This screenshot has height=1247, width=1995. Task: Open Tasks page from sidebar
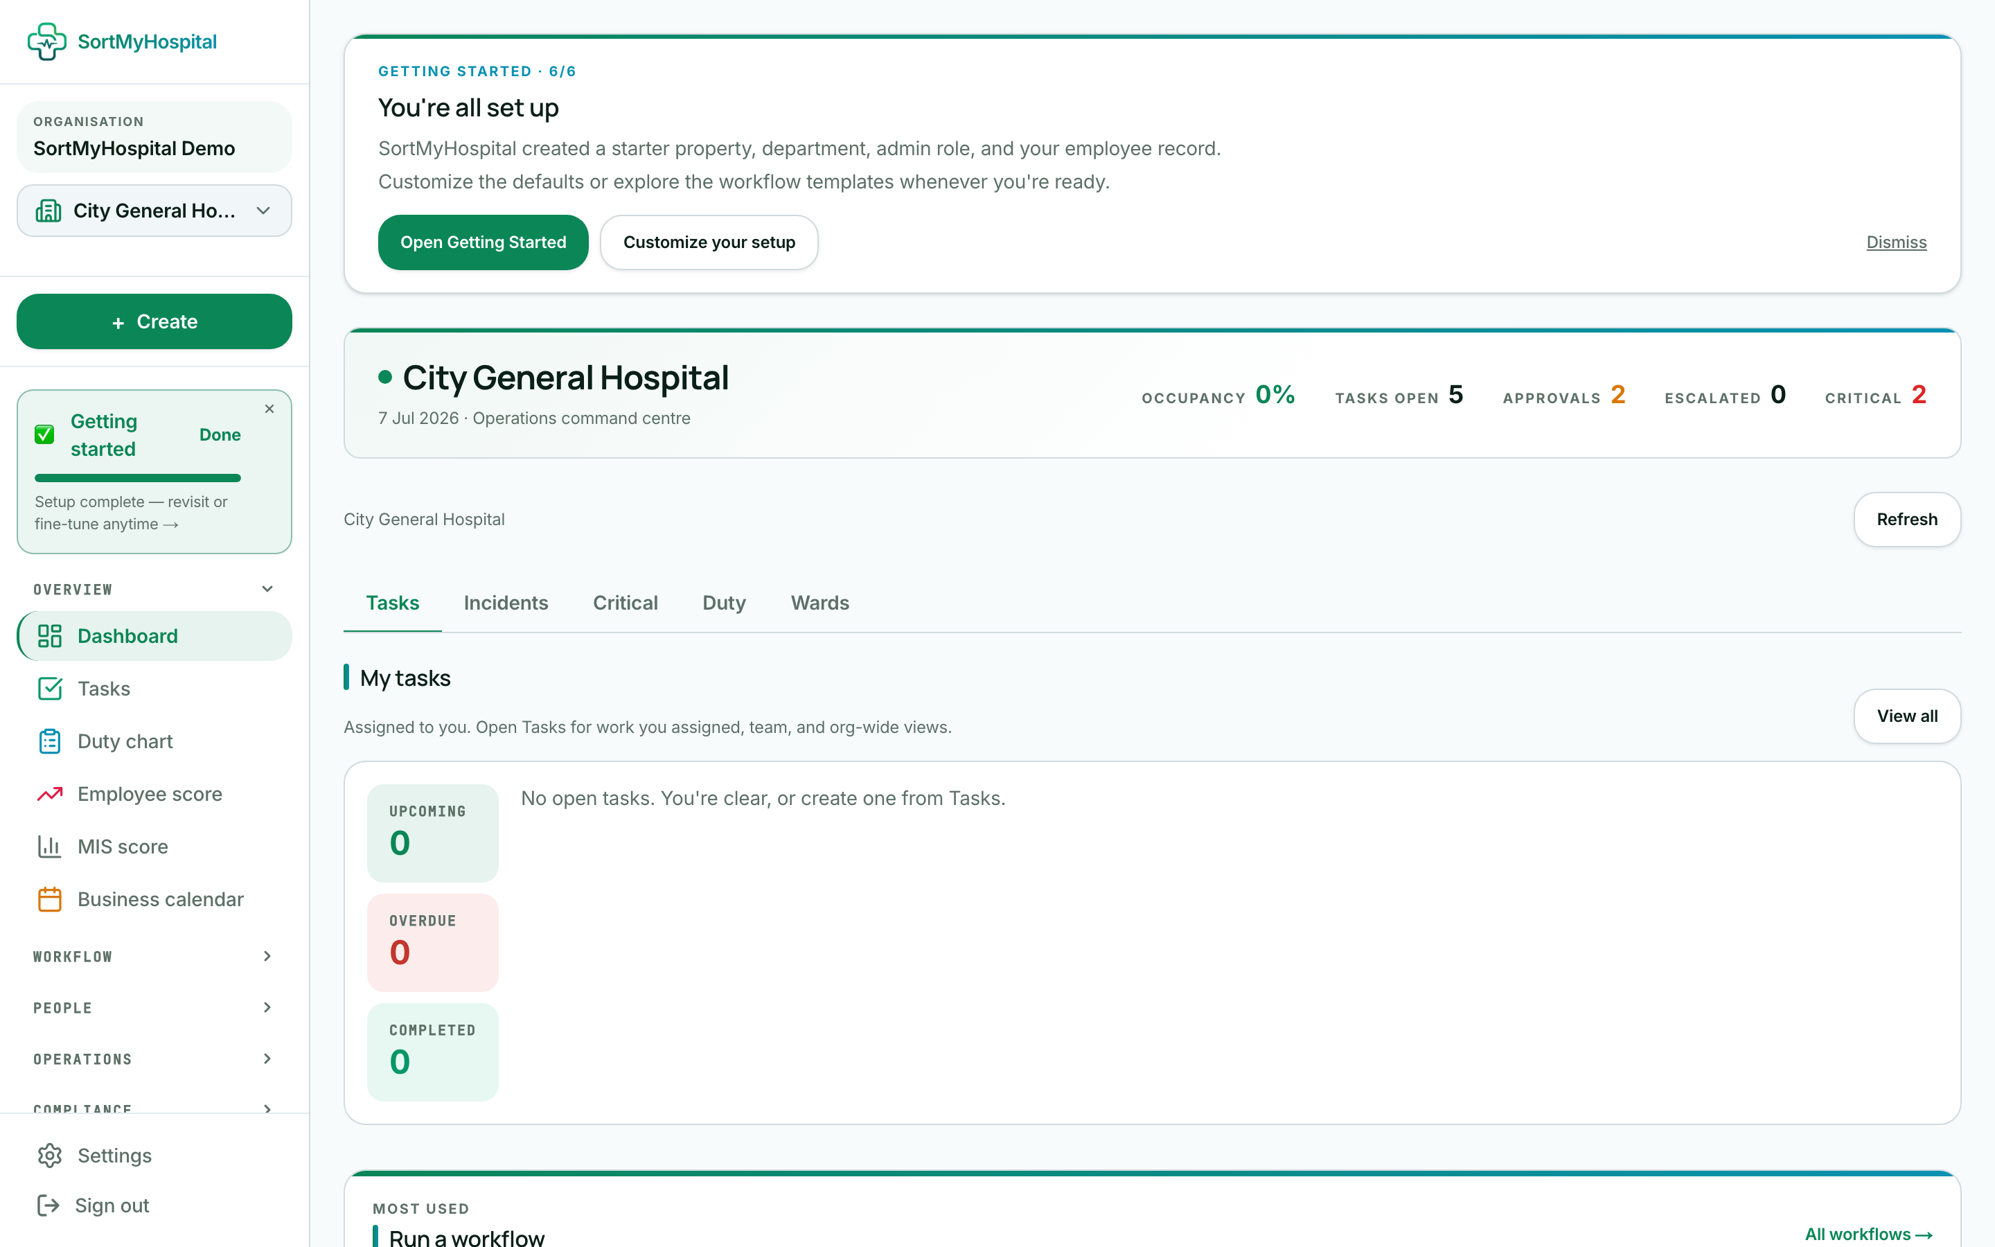154,689
